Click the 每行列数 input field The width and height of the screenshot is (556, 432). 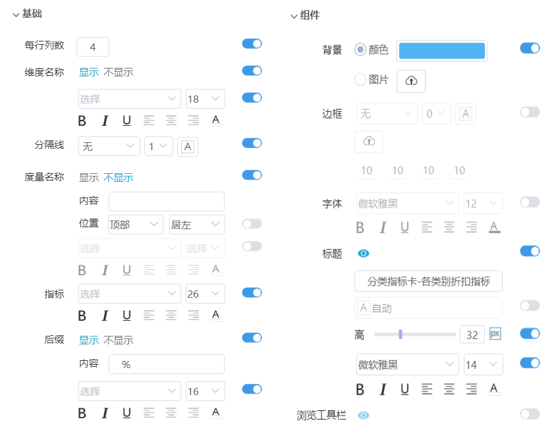point(93,47)
